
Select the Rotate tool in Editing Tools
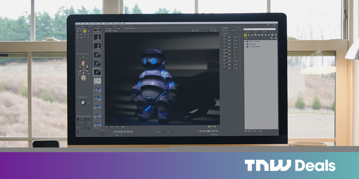pyautogui.click(x=81, y=31)
